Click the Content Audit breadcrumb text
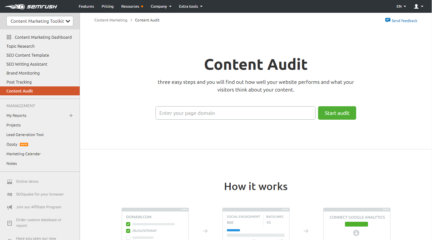 (x=147, y=20)
